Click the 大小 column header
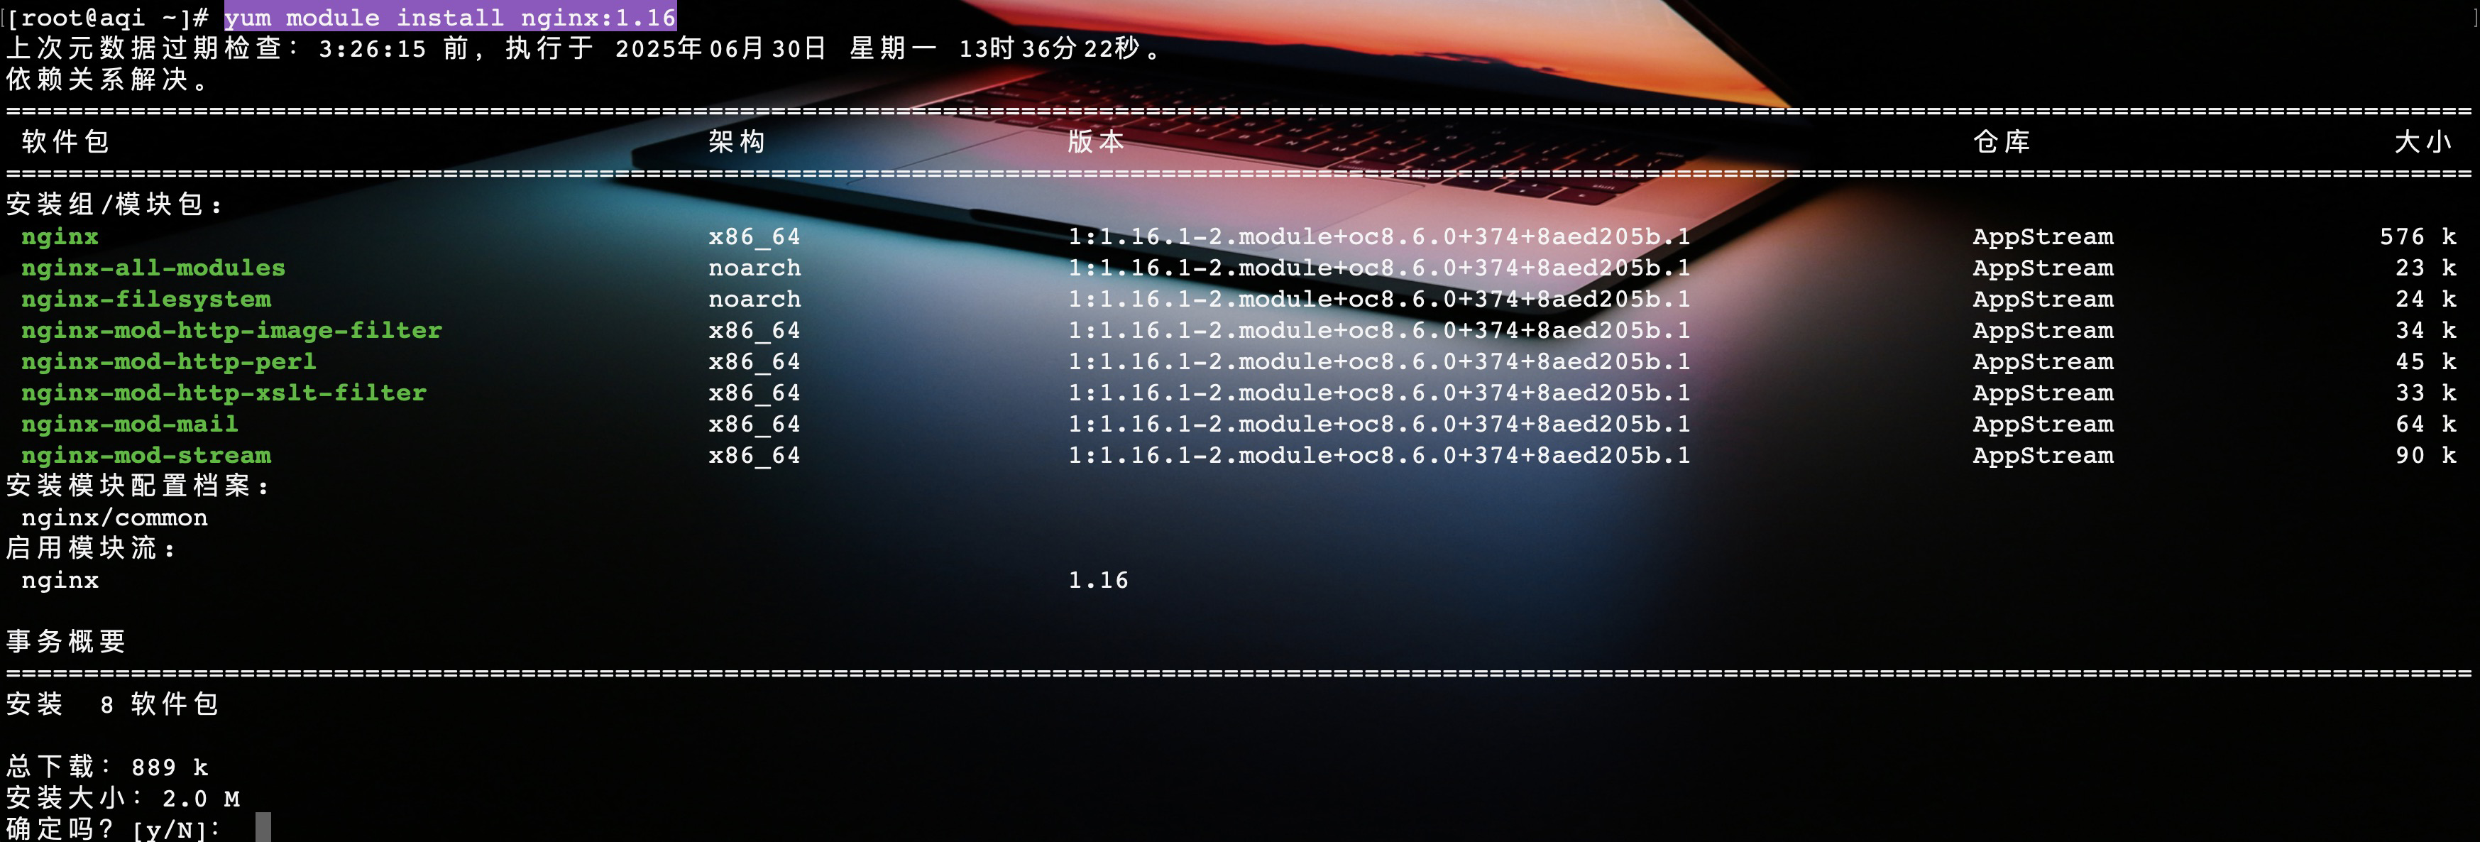This screenshot has width=2480, height=842. [x=2423, y=141]
